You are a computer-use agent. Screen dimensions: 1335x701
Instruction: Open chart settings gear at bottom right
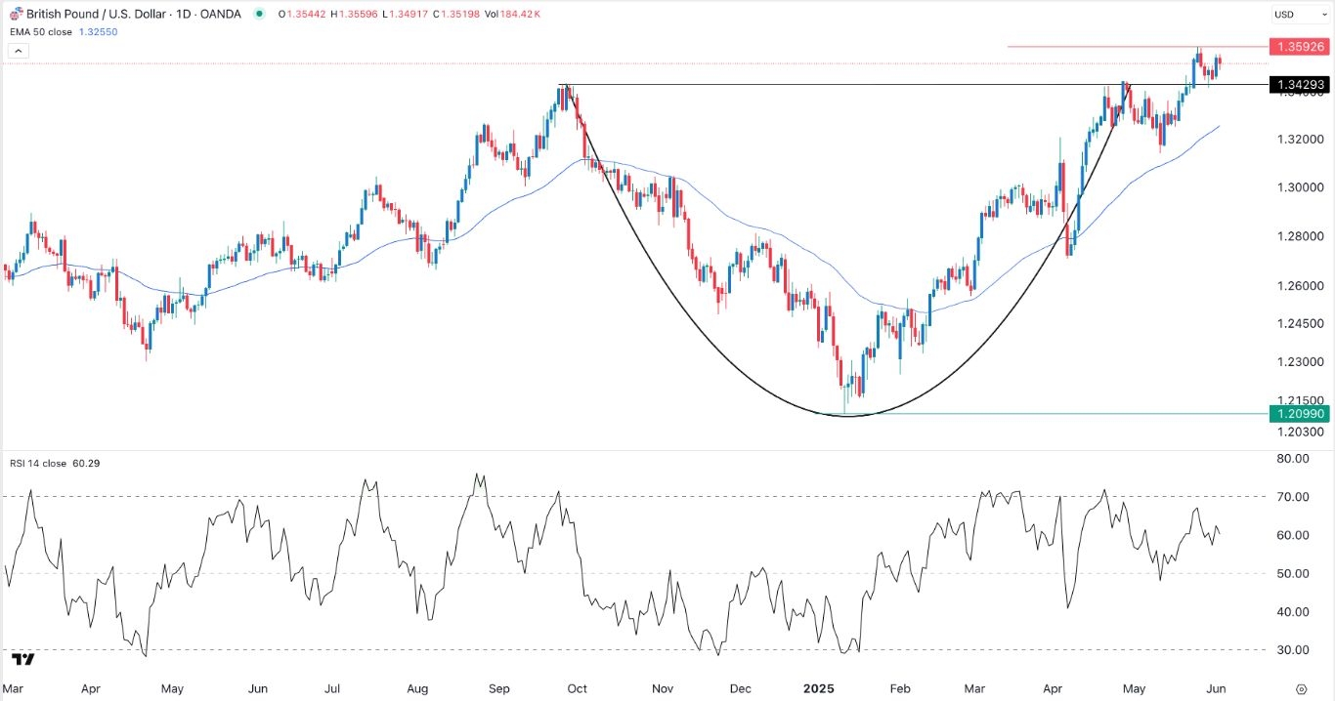coord(1301,688)
